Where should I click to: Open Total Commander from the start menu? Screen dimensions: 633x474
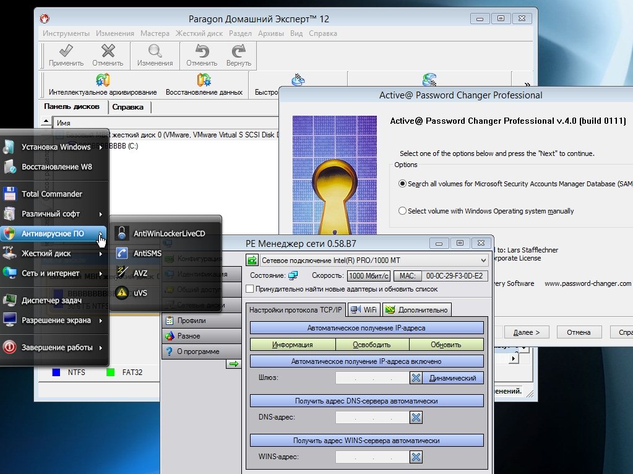(51, 194)
